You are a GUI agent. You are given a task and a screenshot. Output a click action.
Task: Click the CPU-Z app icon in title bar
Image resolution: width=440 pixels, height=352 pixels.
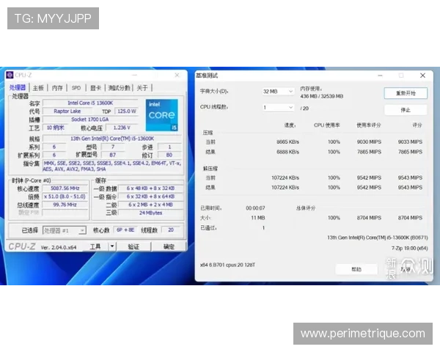[10, 75]
